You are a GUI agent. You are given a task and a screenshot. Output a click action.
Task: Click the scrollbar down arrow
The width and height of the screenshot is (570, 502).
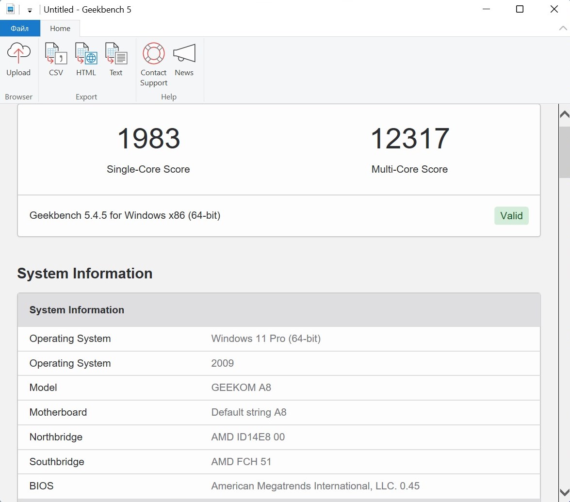[564, 491]
